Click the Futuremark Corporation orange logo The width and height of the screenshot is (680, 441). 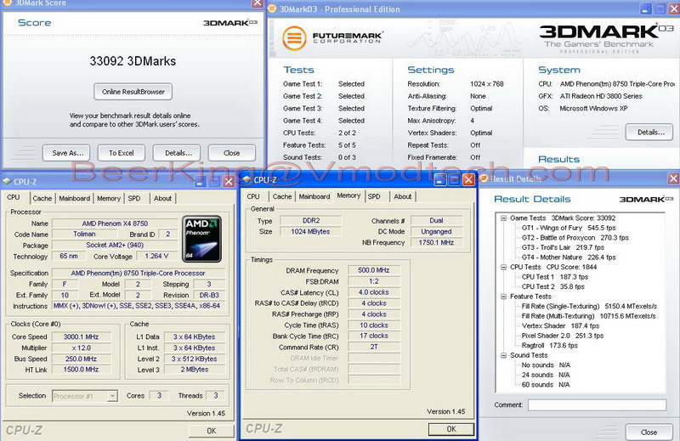(294, 38)
